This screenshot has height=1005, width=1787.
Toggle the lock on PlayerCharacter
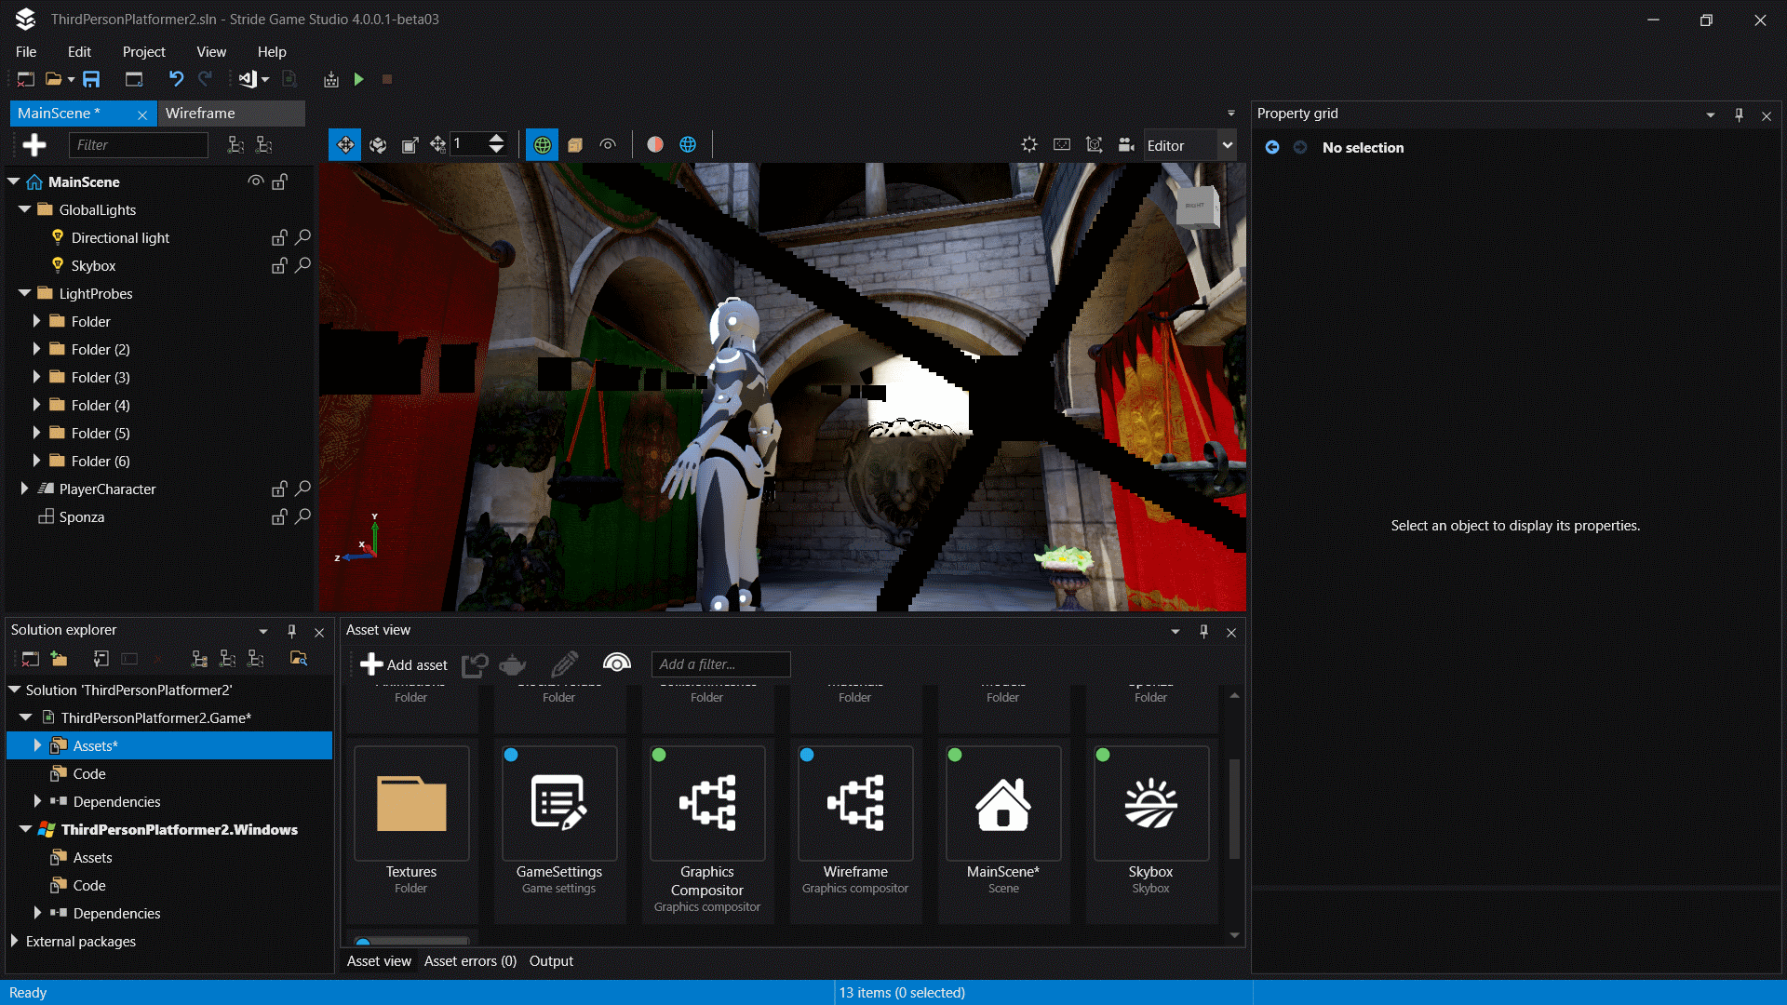pyautogui.click(x=279, y=489)
